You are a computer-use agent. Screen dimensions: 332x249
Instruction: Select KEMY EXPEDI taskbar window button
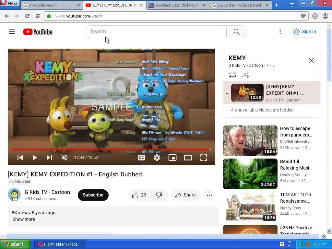click(x=60, y=244)
